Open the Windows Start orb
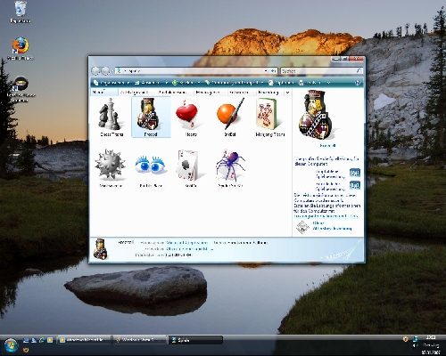The width and height of the screenshot is (446, 356). 12,345
